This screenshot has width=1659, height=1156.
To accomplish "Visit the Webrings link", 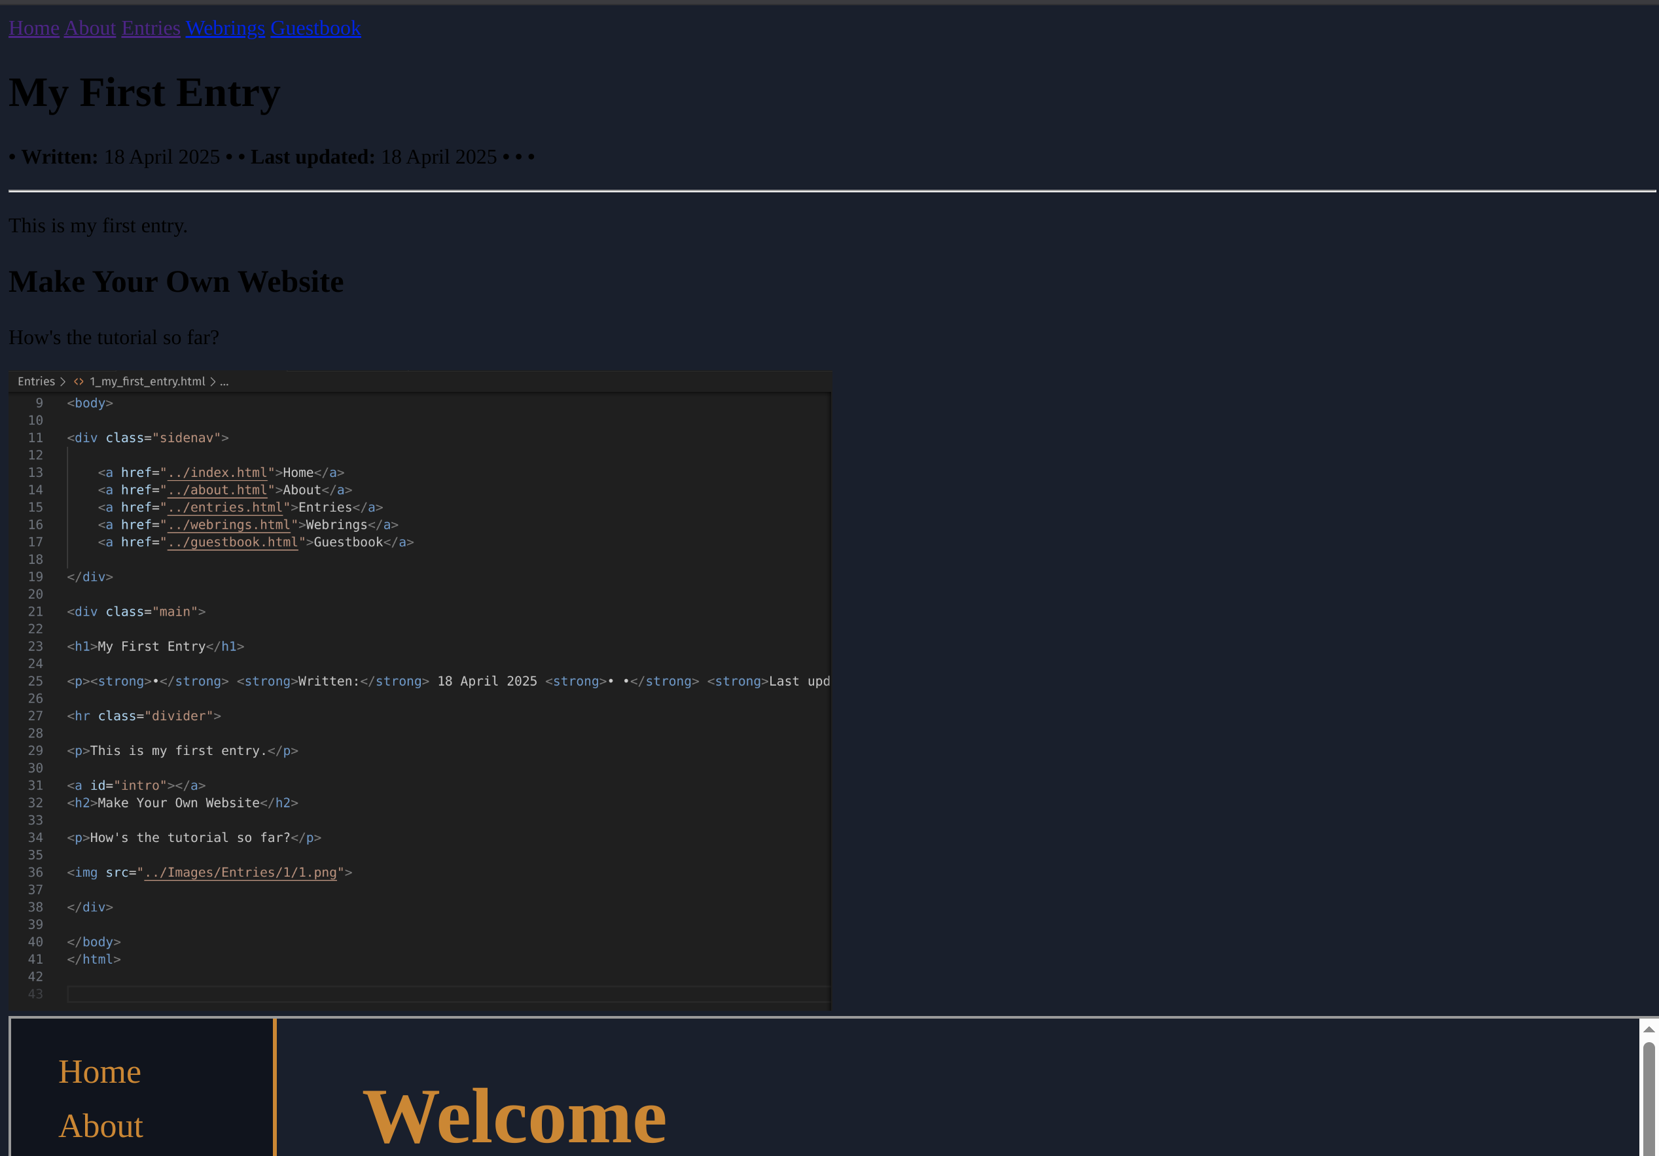I will tap(224, 28).
